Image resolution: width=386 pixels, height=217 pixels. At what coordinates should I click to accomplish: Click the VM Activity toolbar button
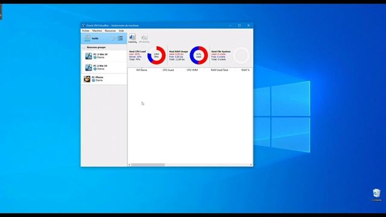pos(144,39)
